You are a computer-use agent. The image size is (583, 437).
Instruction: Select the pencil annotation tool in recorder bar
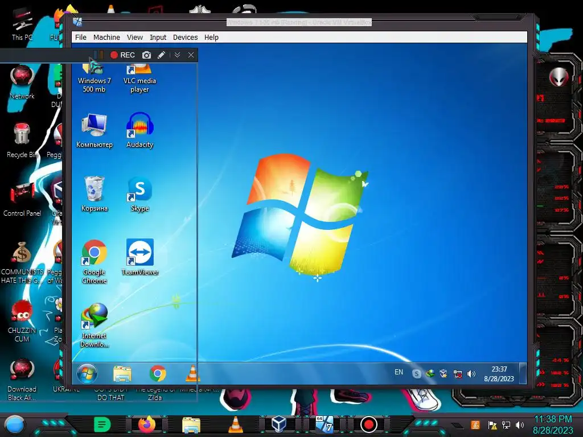click(x=161, y=55)
